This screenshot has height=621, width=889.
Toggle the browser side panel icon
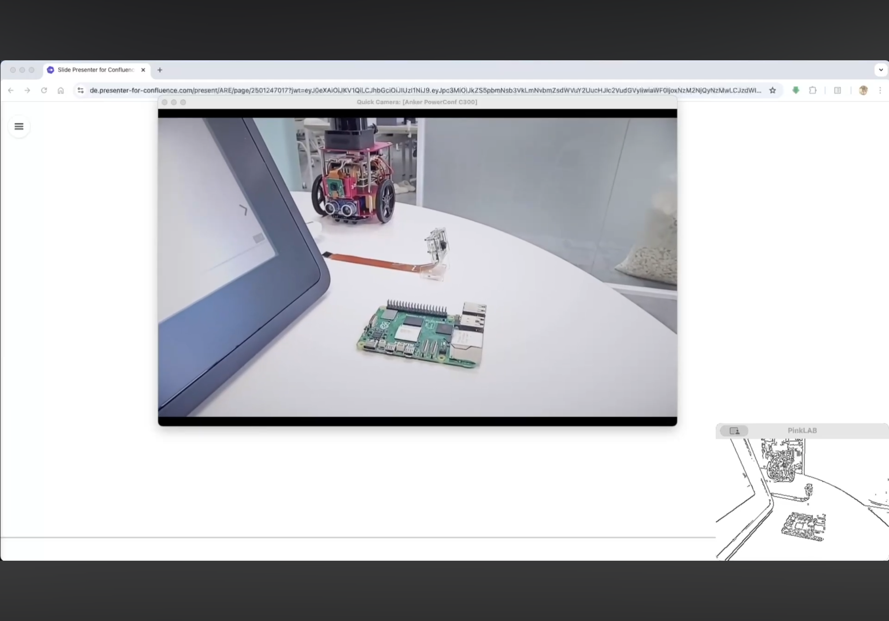pyautogui.click(x=838, y=90)
